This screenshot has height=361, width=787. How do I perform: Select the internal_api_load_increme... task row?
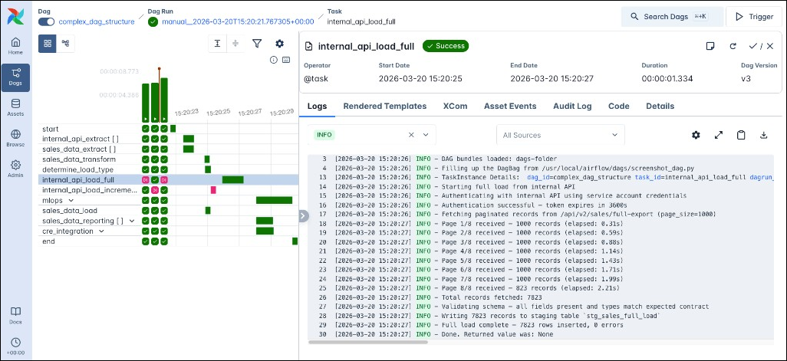(89, 190)
